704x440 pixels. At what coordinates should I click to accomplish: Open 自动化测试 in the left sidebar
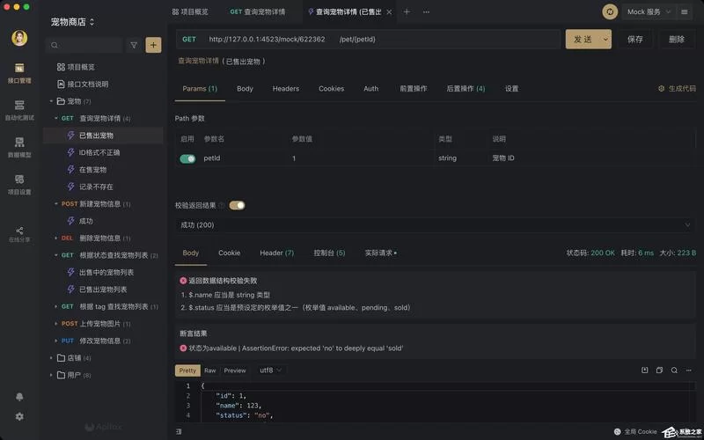19,111
